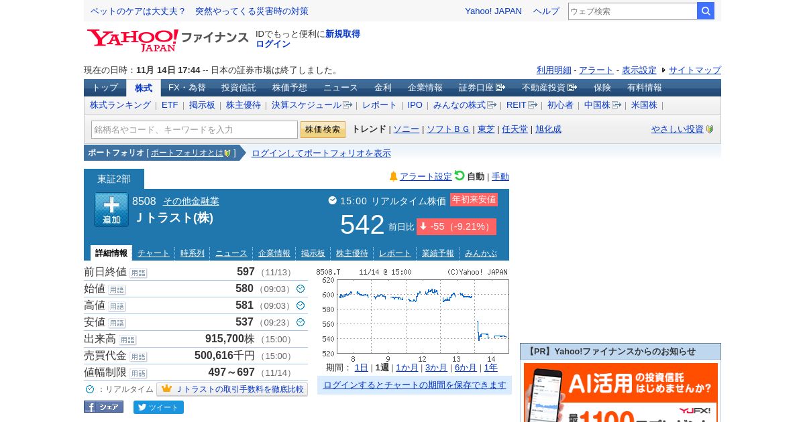The height and width of the screenshot is (422, 805).
Task: Open the 用語 glossary for 値幅制限
Action: pos(138,373)
